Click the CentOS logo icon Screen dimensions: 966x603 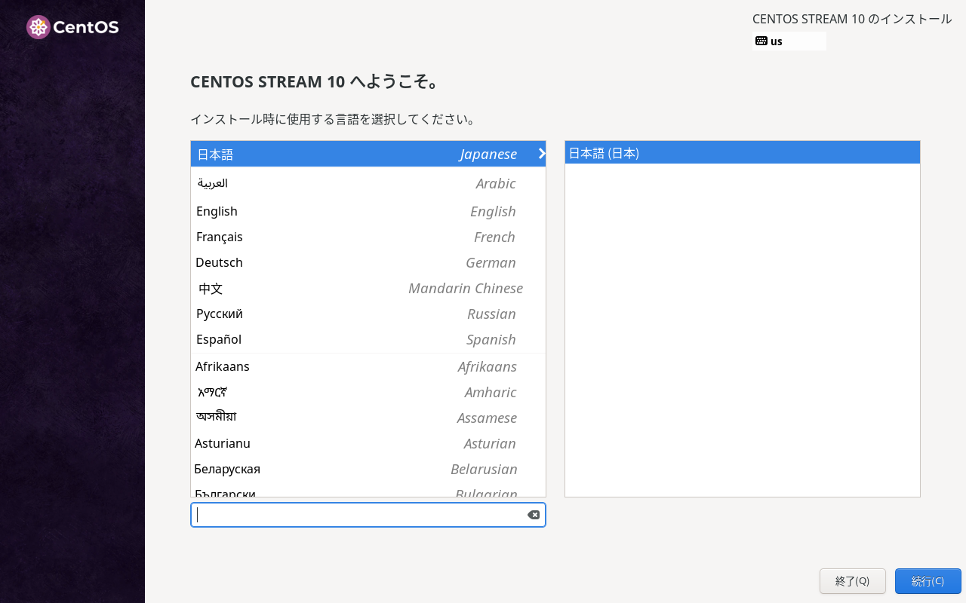click(x=38, y=27)
